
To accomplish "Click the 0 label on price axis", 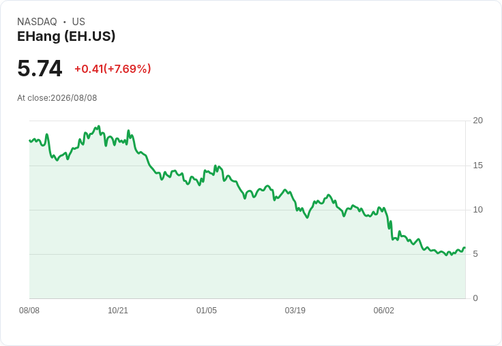I will (475, 298).
